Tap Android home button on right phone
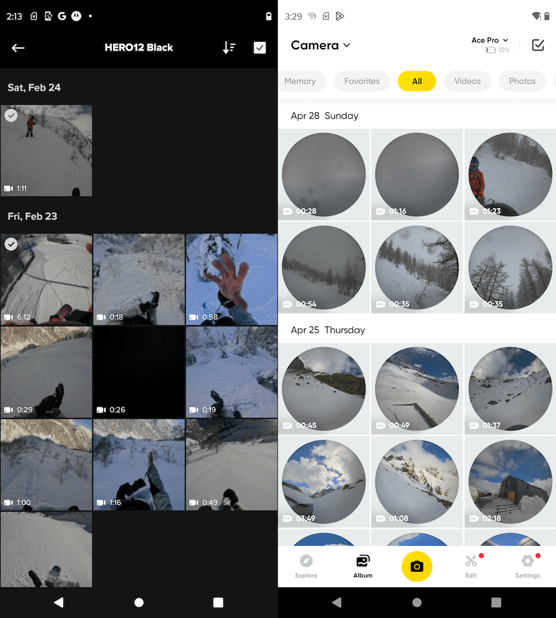The image size is (556, 618). 417,602
